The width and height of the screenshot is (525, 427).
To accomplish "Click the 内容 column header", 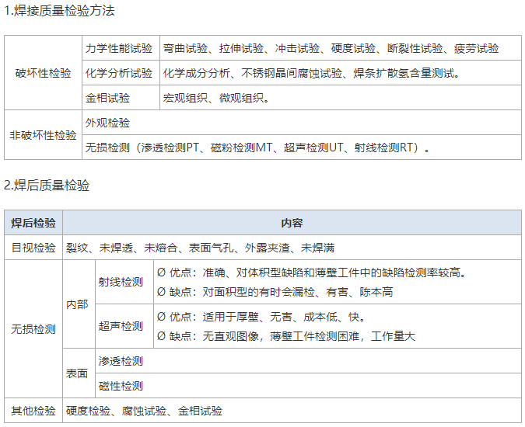I will [292, 223].
